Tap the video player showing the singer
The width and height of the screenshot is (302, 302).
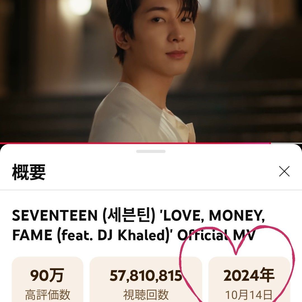(x=151, y=71)
